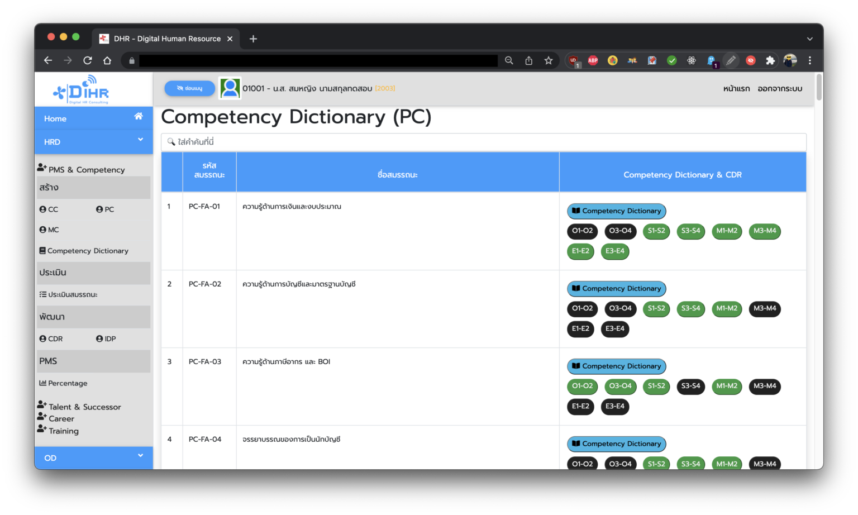The height and width of the screenshot is (515, 858).
Task: Toggle the O1-O2 badge for PC-FA-01
Action: coord(582,231)
